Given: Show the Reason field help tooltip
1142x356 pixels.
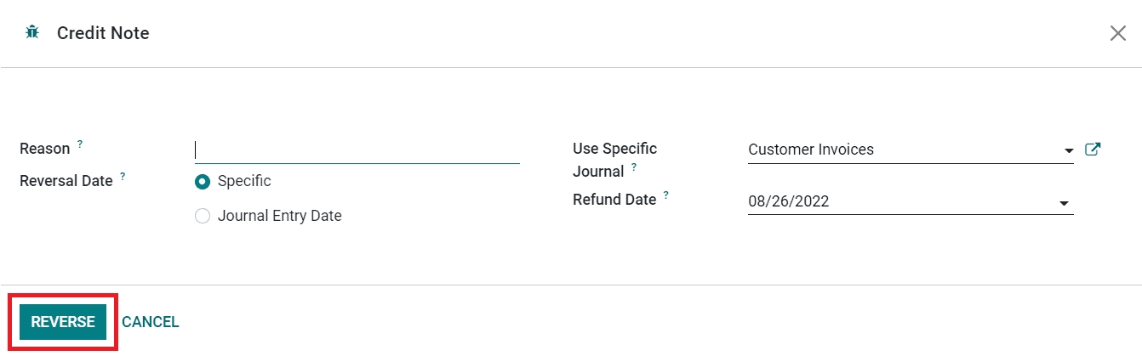Looking at the screenshot, I should [x=80, y=144].
